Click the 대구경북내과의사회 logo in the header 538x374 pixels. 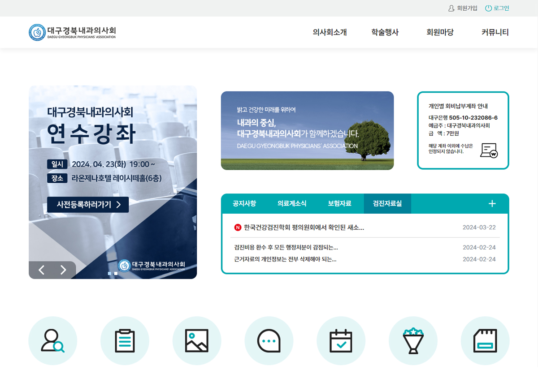pos(72,32)
